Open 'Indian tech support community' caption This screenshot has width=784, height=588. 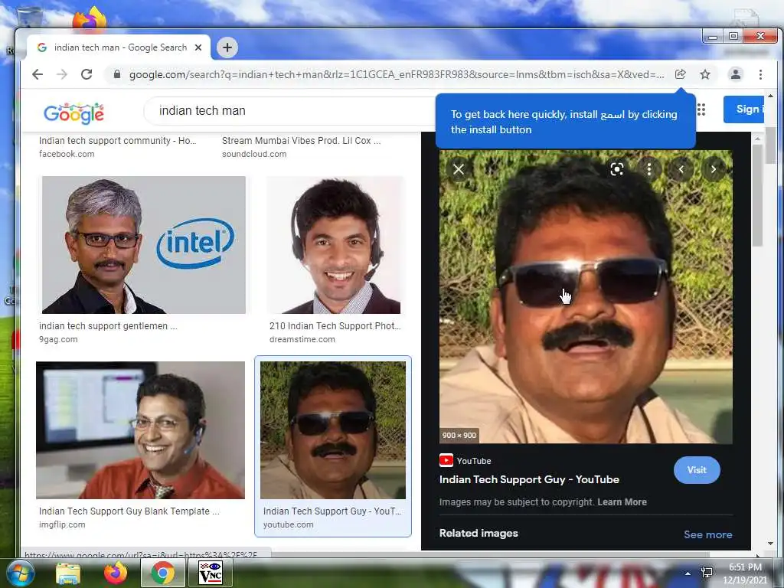click(x=117, y=141)
